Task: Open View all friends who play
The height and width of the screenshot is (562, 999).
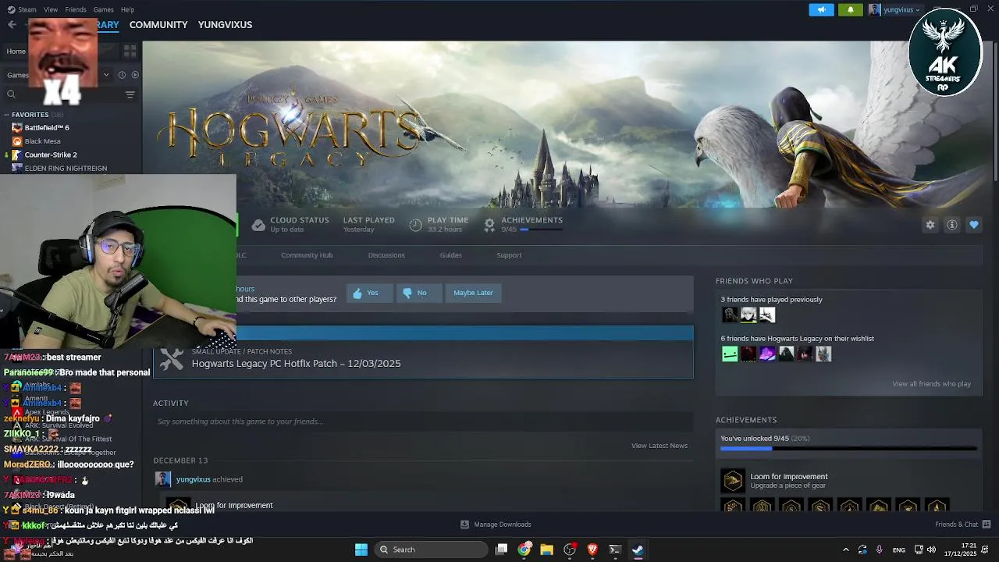Action: pyautogui.click(x=932, y=384)
